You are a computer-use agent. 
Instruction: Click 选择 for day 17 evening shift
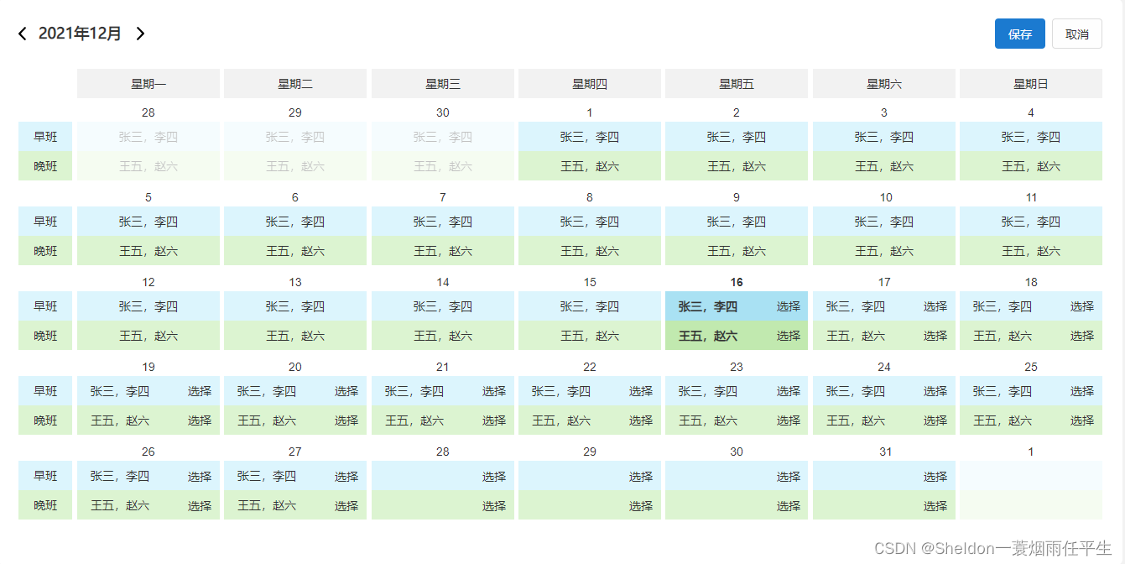[x=935, y=336]
